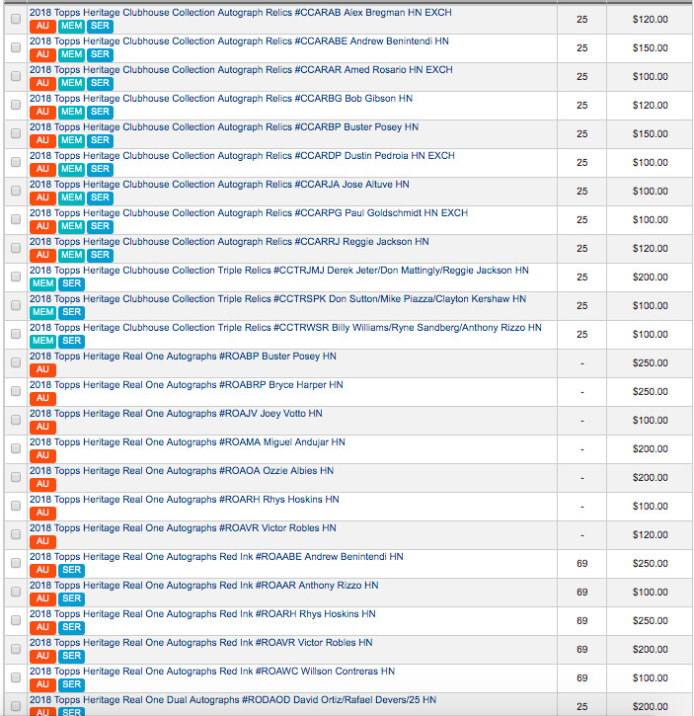
Task: Click $250.00 price in Bryce Harper row
Action: (x=650, y=392)
